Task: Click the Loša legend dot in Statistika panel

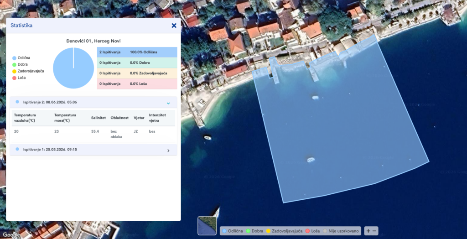Action: tap(14, 78)
